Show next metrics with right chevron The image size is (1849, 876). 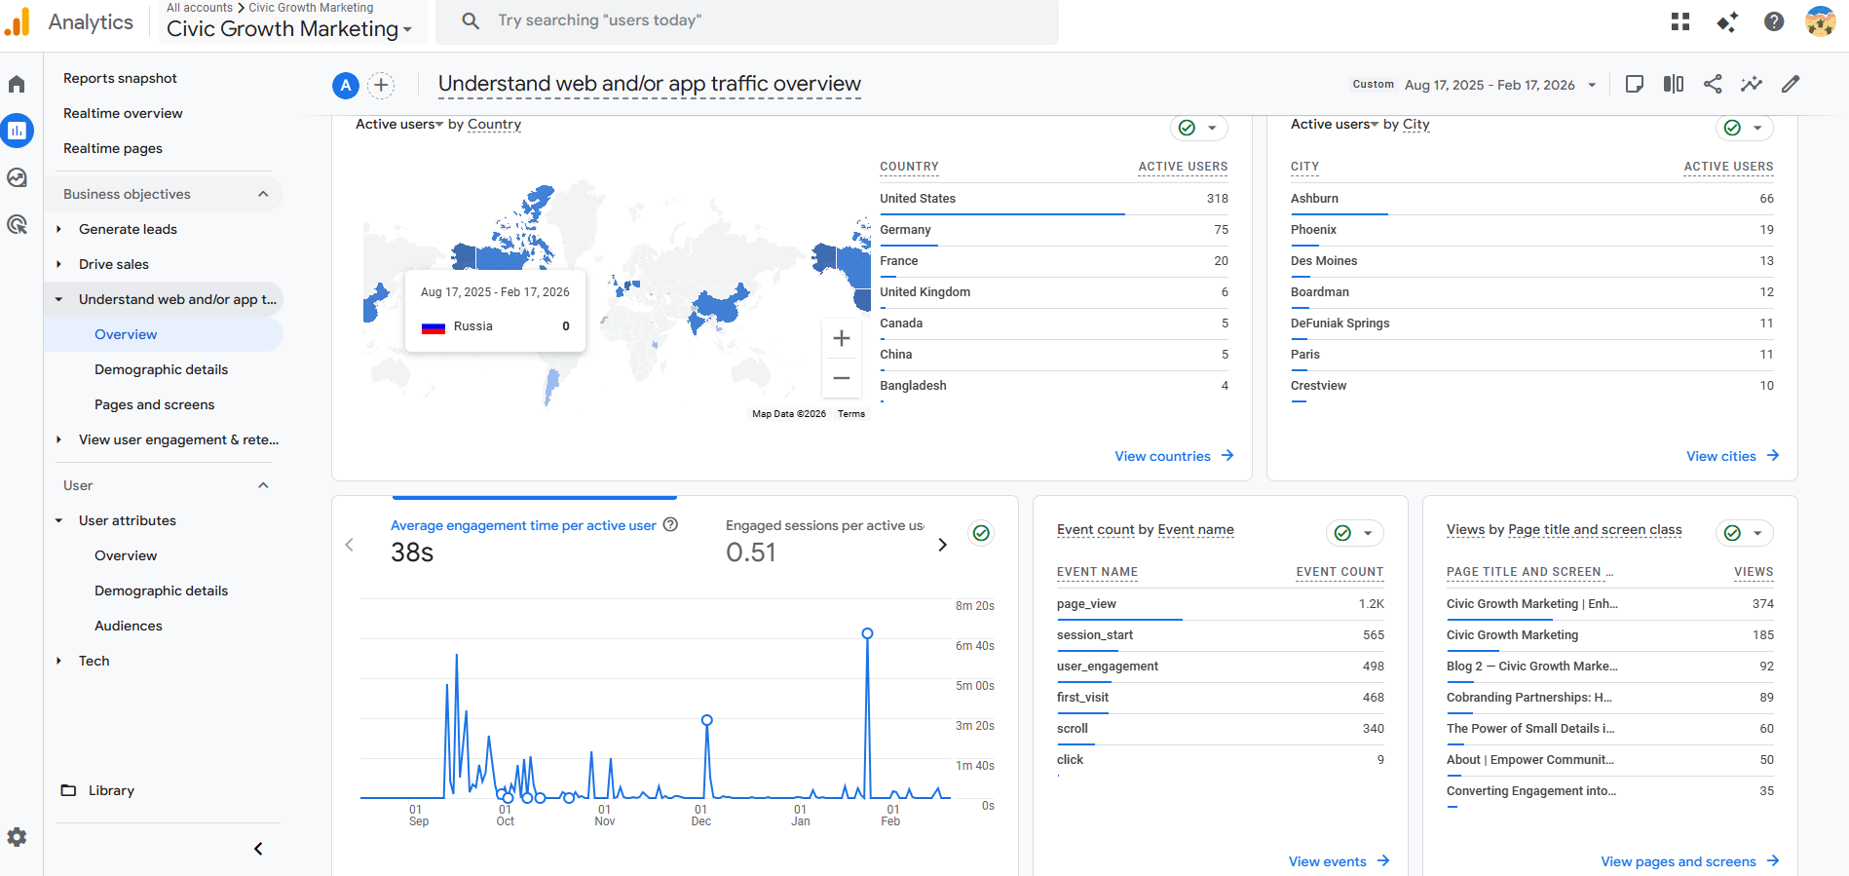click(x=942, y=545)
